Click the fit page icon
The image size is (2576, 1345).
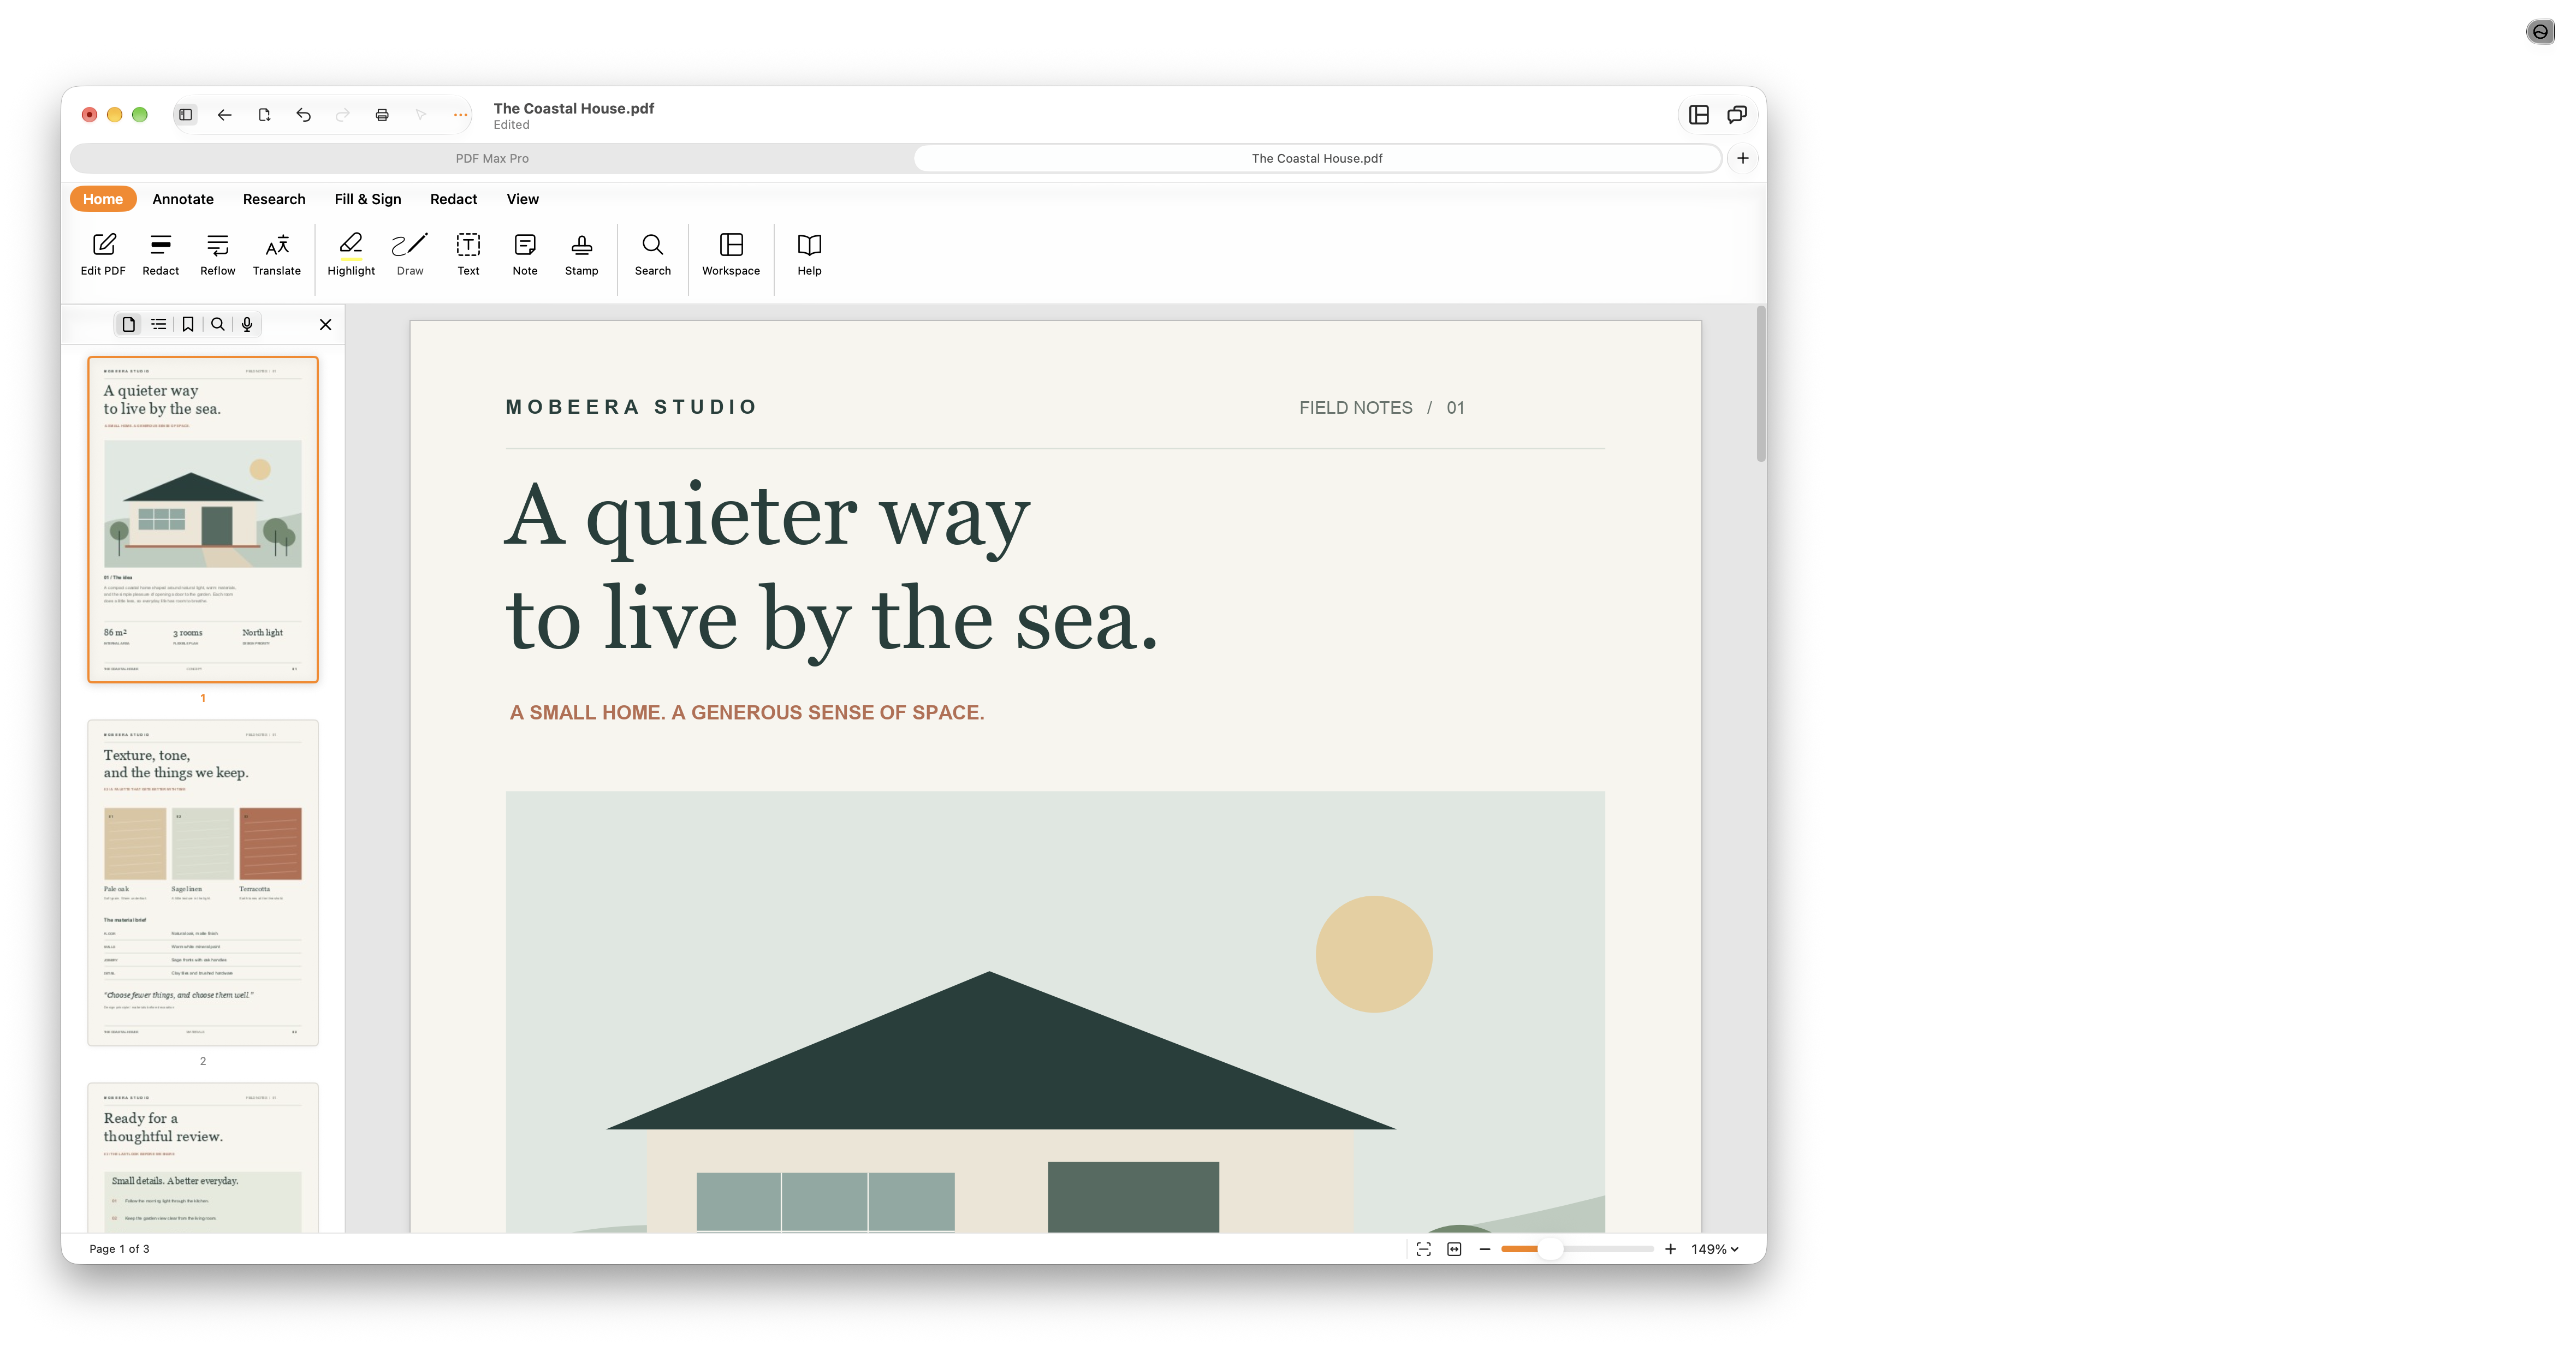point(1424,1249)
